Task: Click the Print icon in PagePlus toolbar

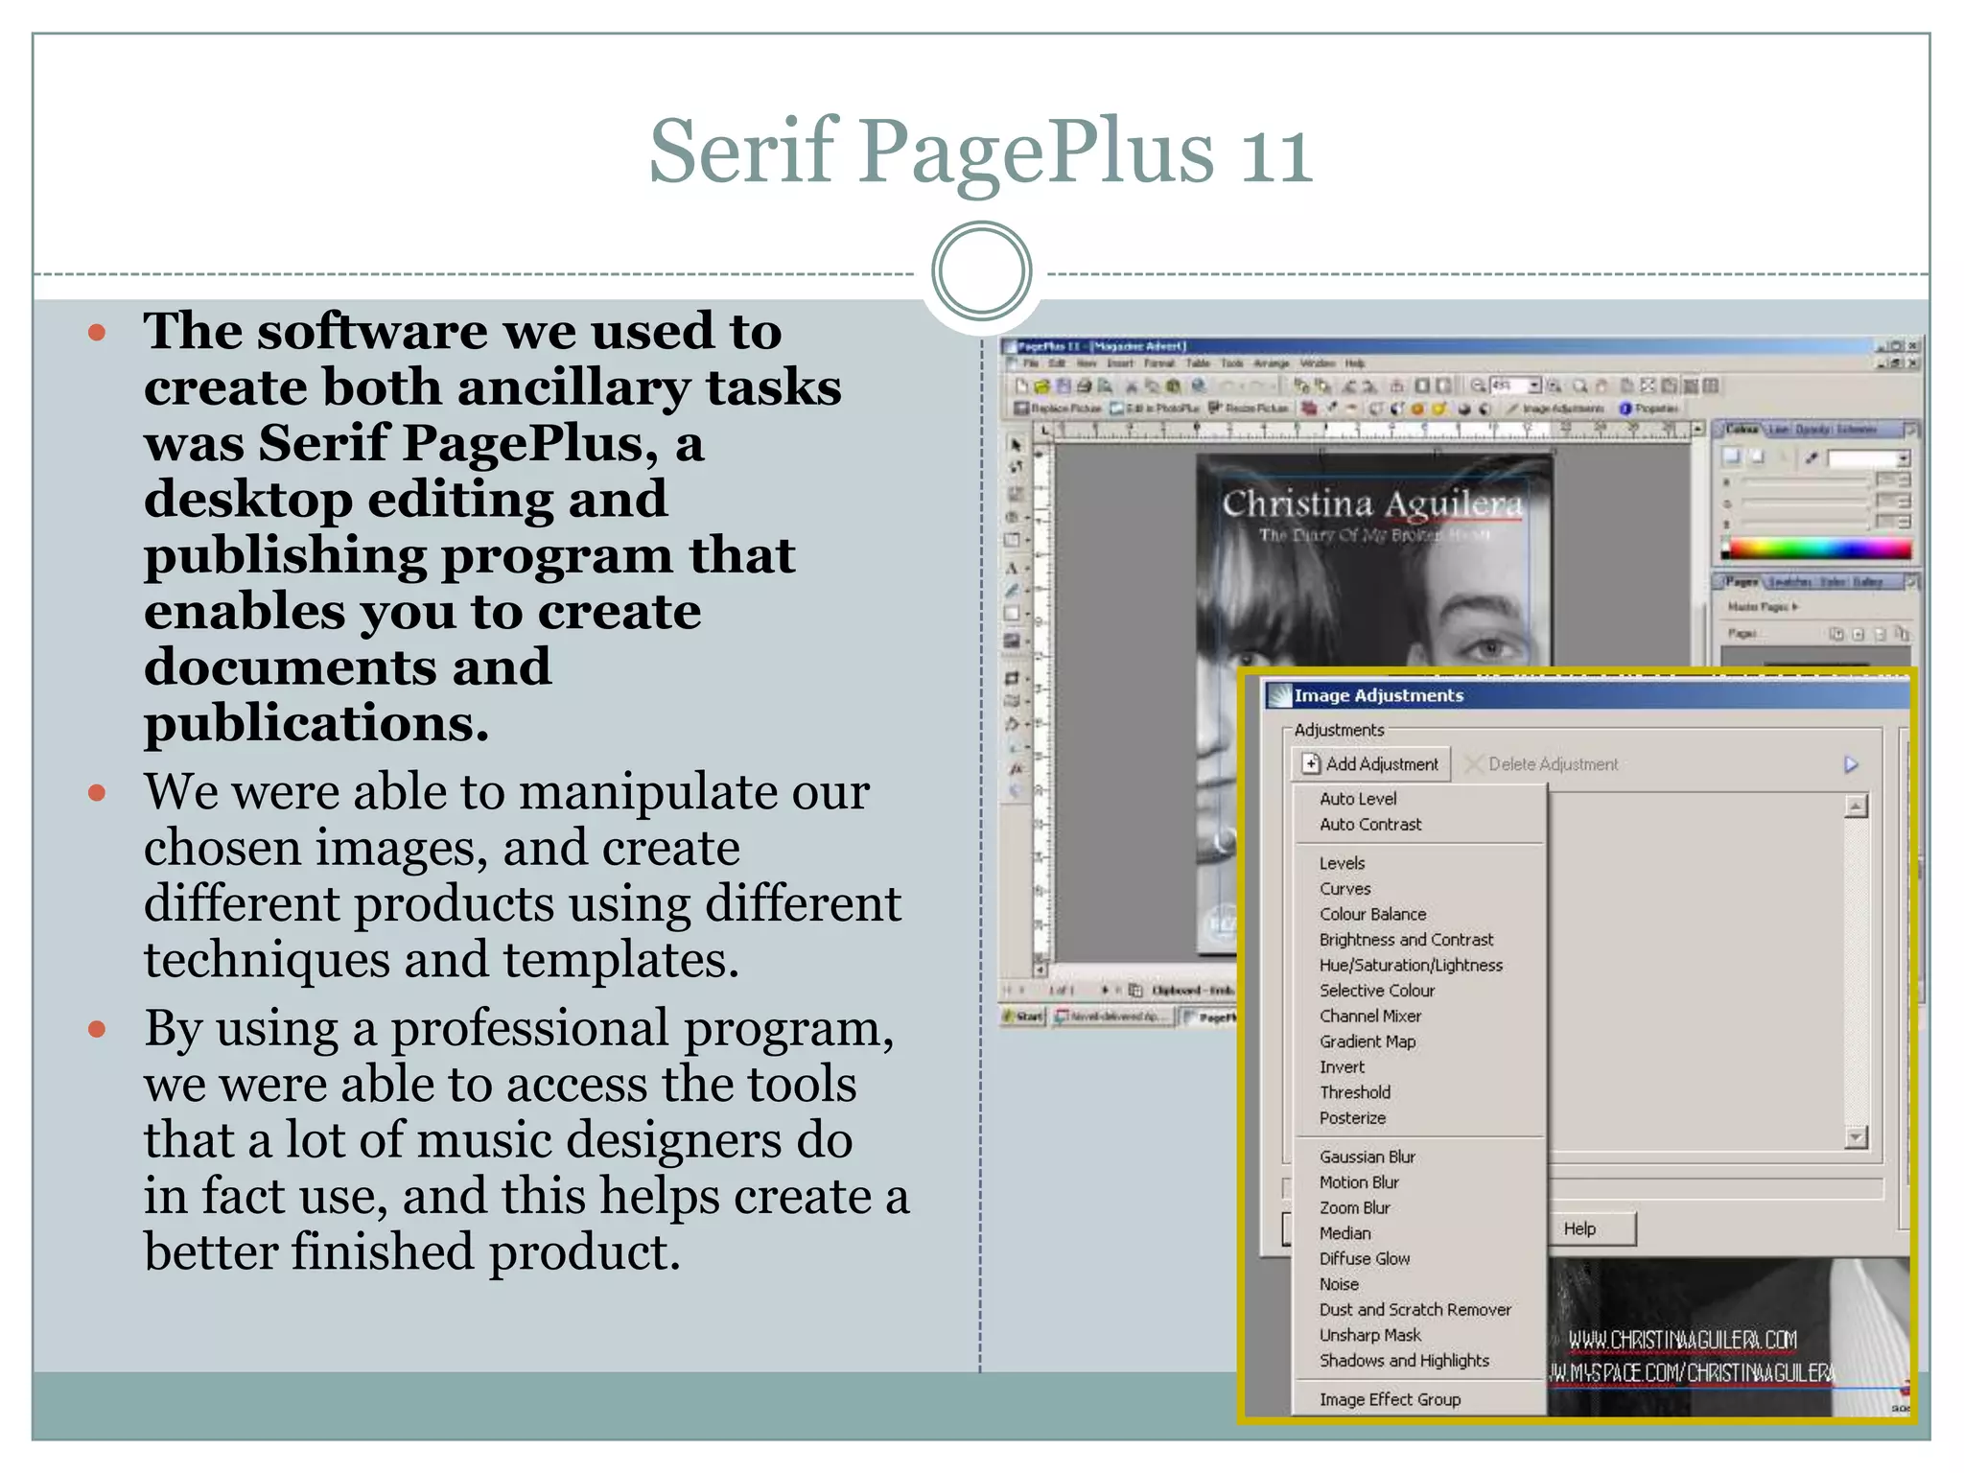Action: tap(1084, 386)
